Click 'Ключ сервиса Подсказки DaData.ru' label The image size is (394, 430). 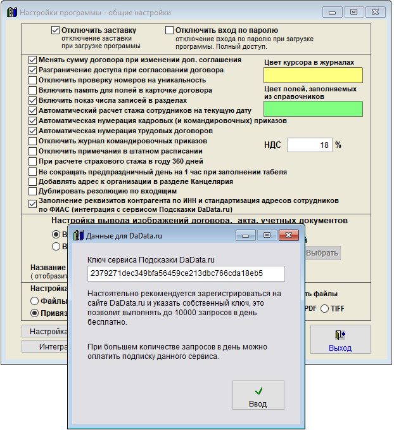click(x=151, y=260)
